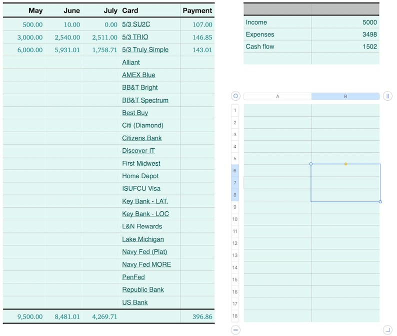Viewport: 397px width, 336px height.
Task: Click the yellow selection handle dot
Action: pyautogui.click(x=345, y=164)
